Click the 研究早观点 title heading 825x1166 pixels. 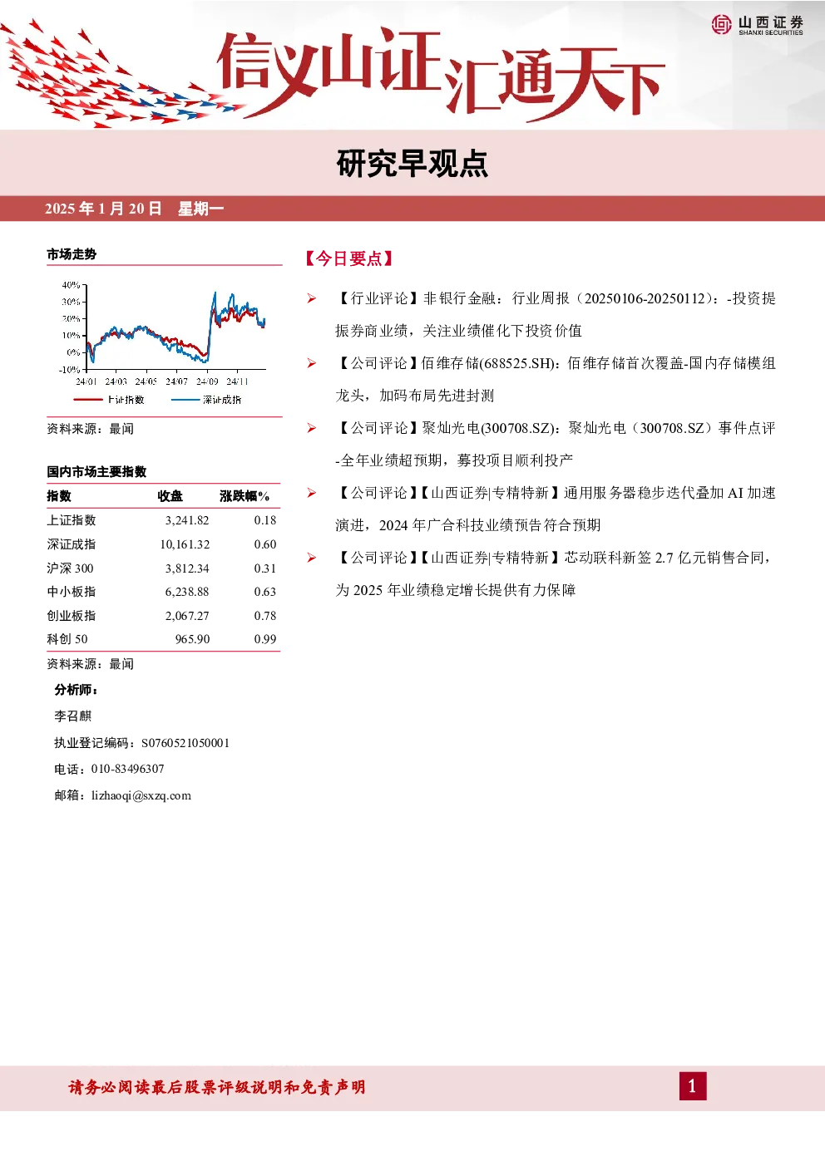pyautogui.click(x=412, y=164)
